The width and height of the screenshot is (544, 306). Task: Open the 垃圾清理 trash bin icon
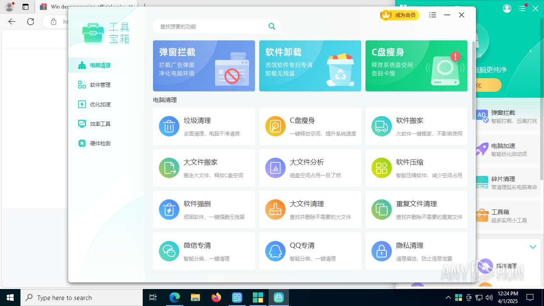pyautogui.click(x=169, y=126)
